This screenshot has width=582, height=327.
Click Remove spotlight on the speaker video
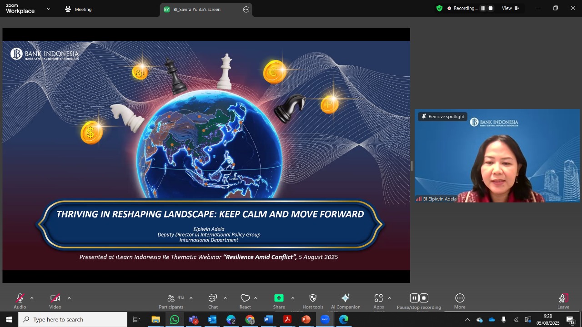click(x=443, y=117)
